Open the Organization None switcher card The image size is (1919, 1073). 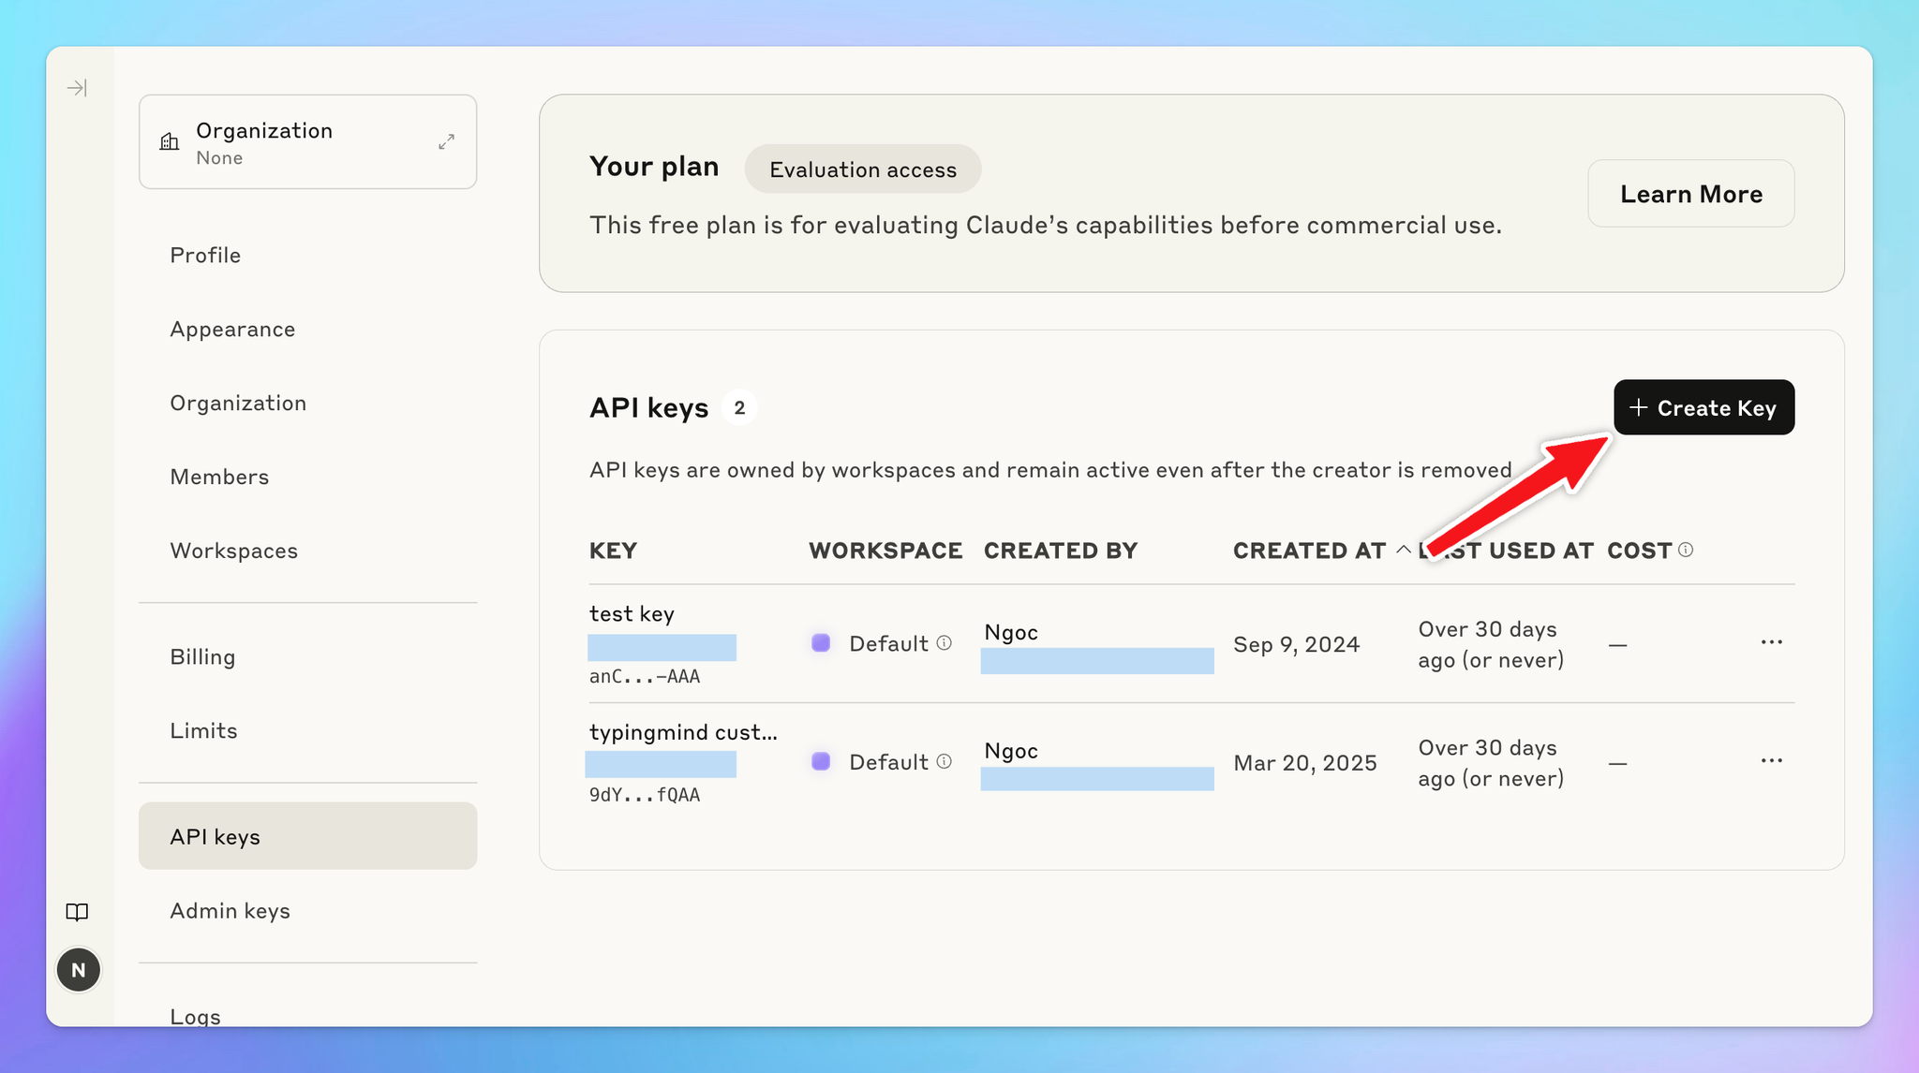[300, 142]
